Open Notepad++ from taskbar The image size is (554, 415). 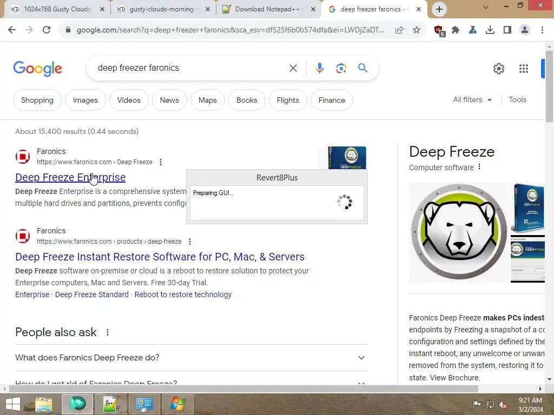coord(110,404)
